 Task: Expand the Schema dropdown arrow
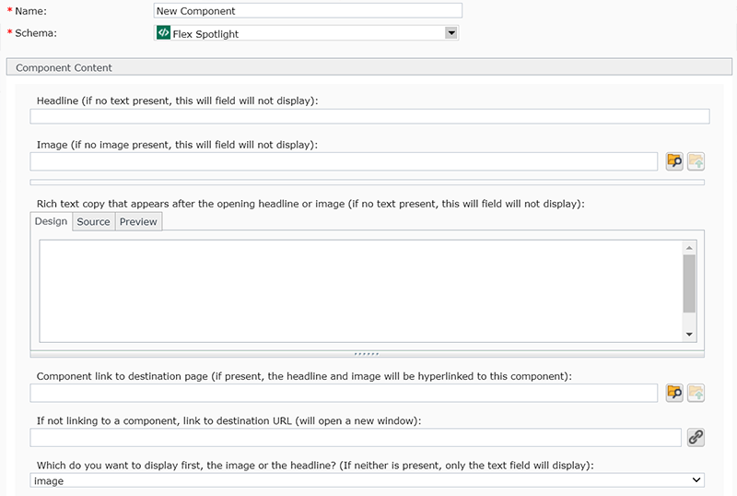click(450, 33)
